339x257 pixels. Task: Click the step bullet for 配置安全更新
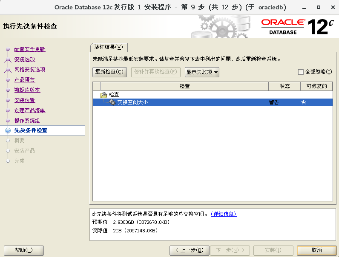click(8, 49)
